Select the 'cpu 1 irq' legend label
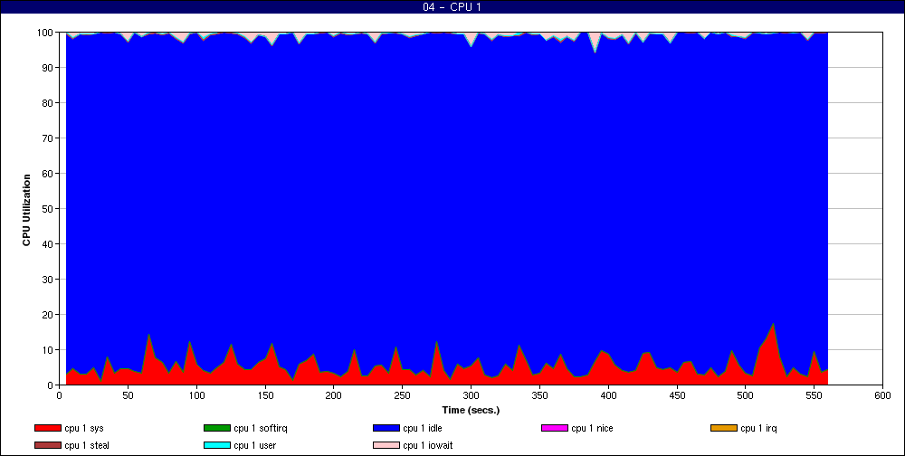 [758, 428]
